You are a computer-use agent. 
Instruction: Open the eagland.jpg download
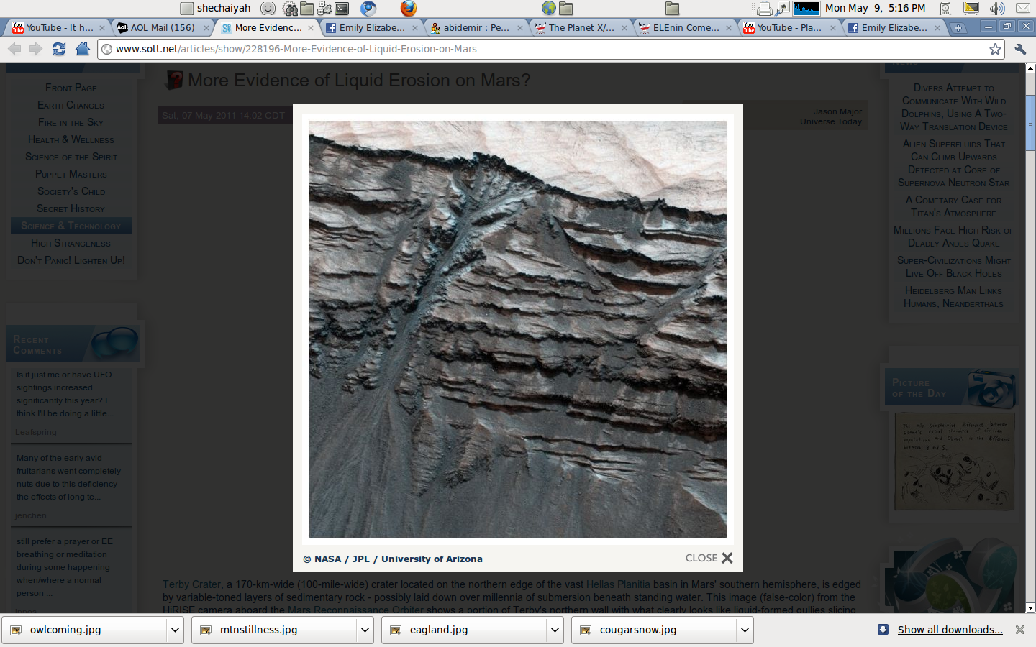coord(465,630)
